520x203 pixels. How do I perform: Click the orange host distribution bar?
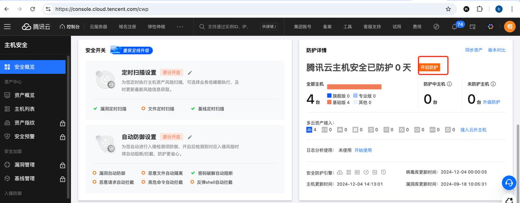coord(354,86)
